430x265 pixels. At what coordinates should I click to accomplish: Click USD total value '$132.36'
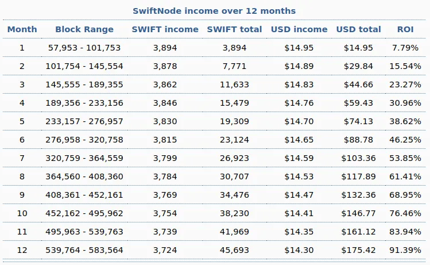[358, 195]
